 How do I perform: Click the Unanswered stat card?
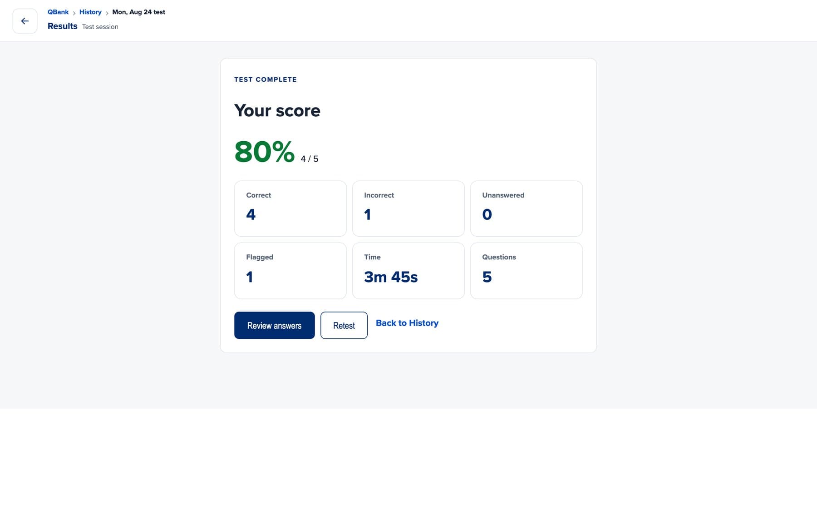(x=526, y=208)
